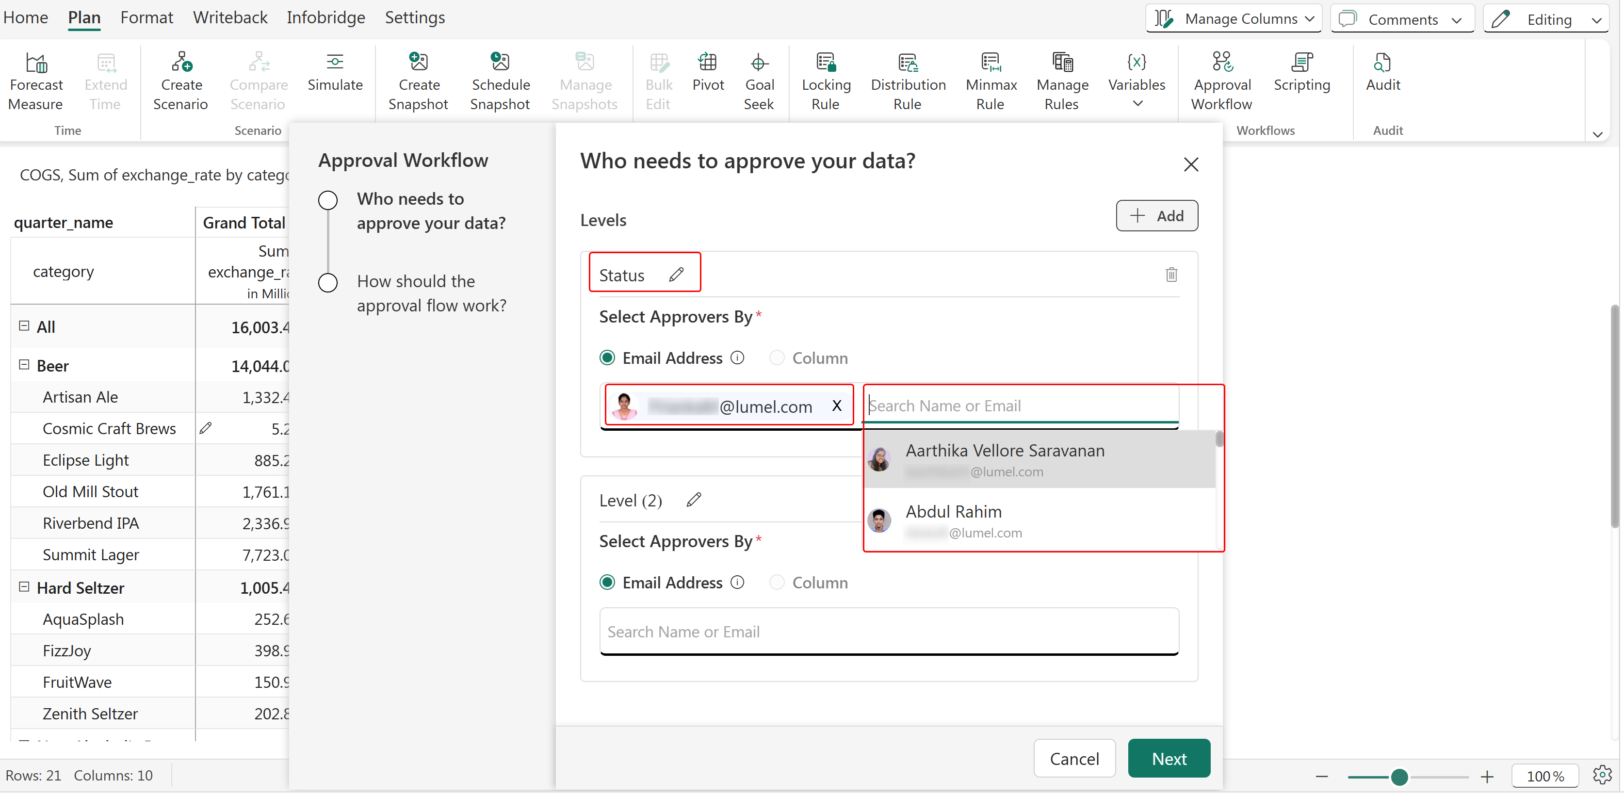This screenshot has height=796, width=1624.
Task: Click the Next button
Action: [1168, 759]
